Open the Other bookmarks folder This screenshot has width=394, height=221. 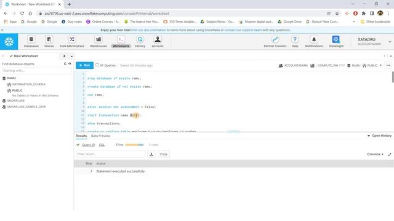coord(376,22)
